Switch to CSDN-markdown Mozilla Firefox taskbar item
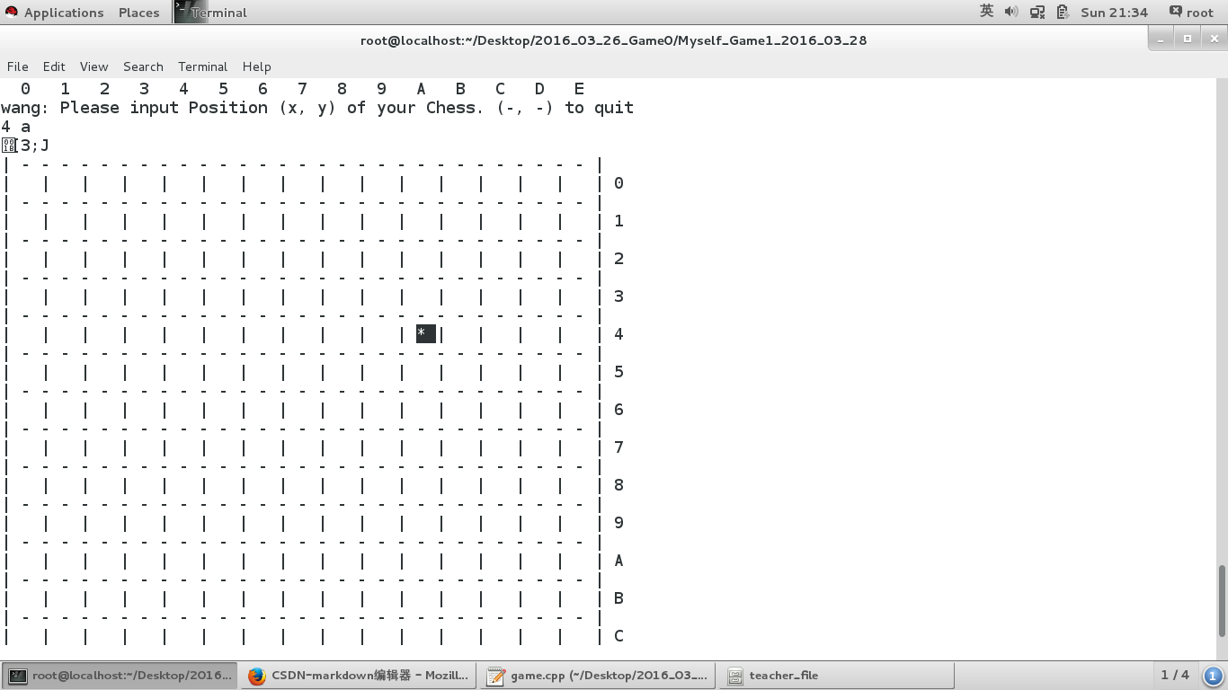 pyautogui.click(x=360, y=676)
